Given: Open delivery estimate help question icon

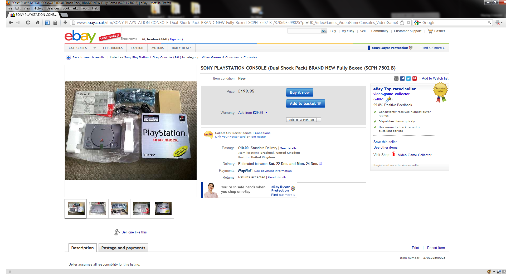Looking at the screenshot, I should (x=321, y=164).
